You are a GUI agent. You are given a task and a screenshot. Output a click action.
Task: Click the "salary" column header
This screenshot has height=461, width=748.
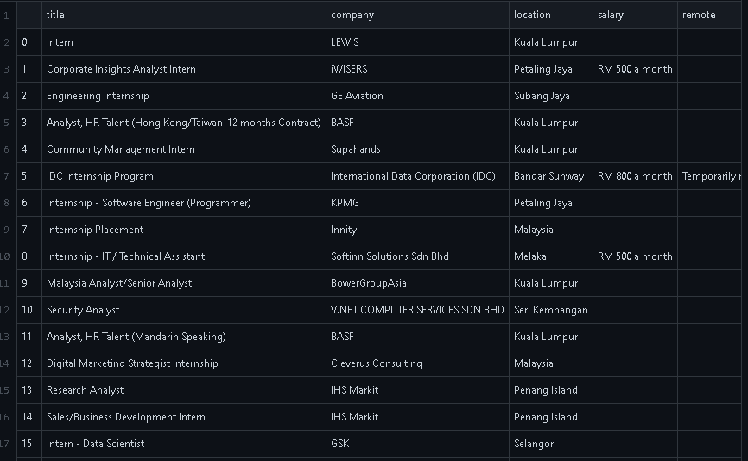[610, 15]
